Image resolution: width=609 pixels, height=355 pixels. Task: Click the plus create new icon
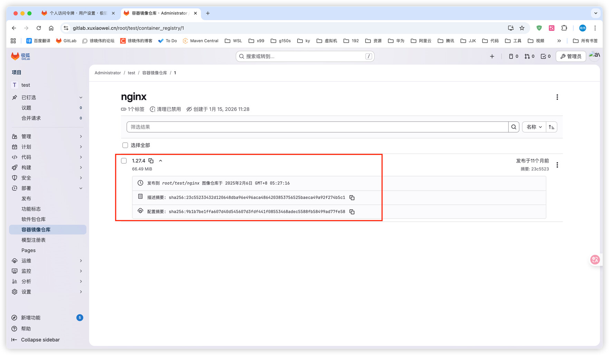point(492,56)
